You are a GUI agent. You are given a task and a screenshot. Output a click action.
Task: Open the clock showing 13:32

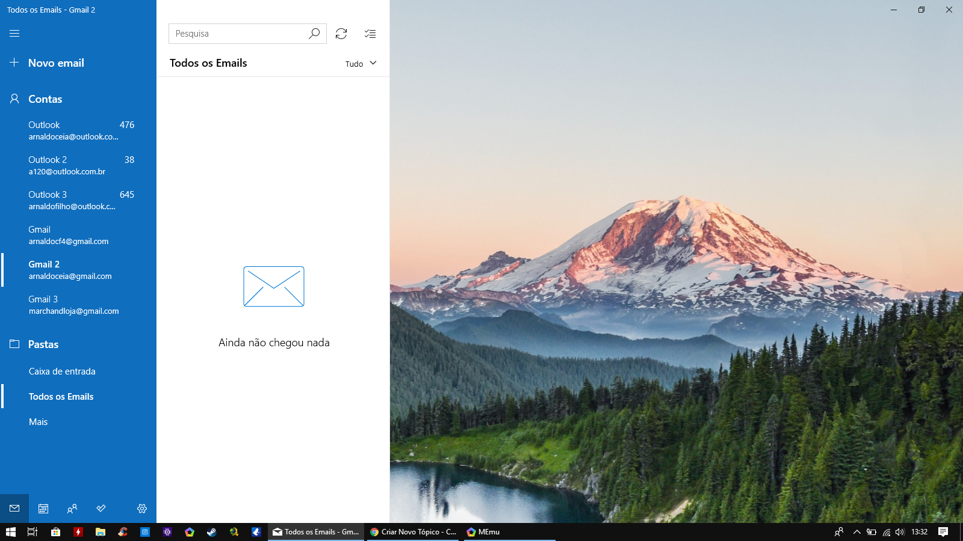click(919, 532)
